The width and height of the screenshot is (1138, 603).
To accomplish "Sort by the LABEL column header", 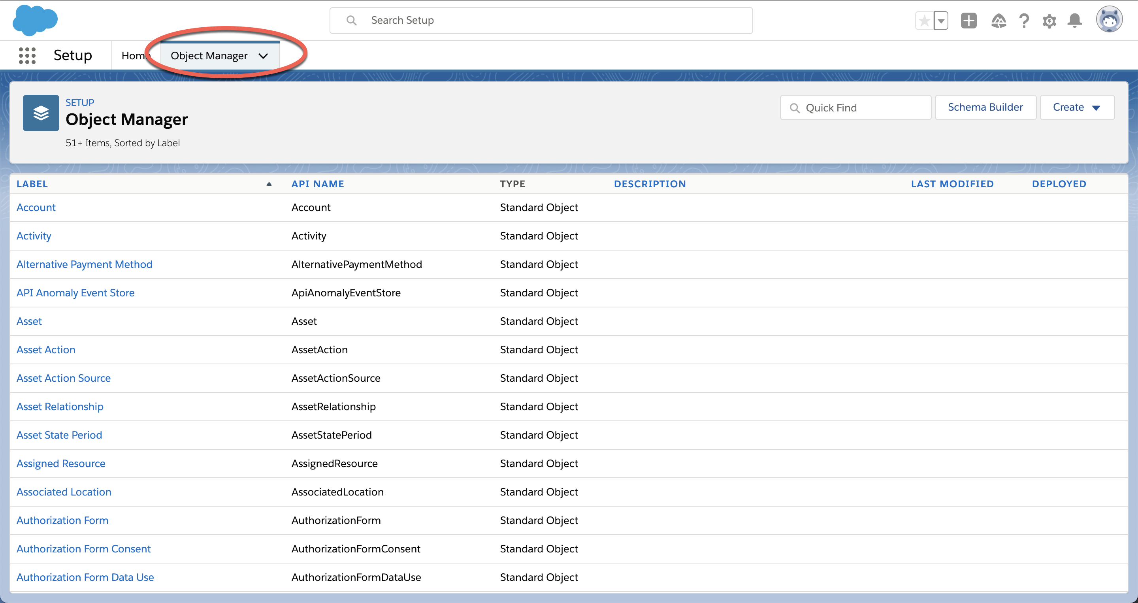I will click(x=32, y=184).
